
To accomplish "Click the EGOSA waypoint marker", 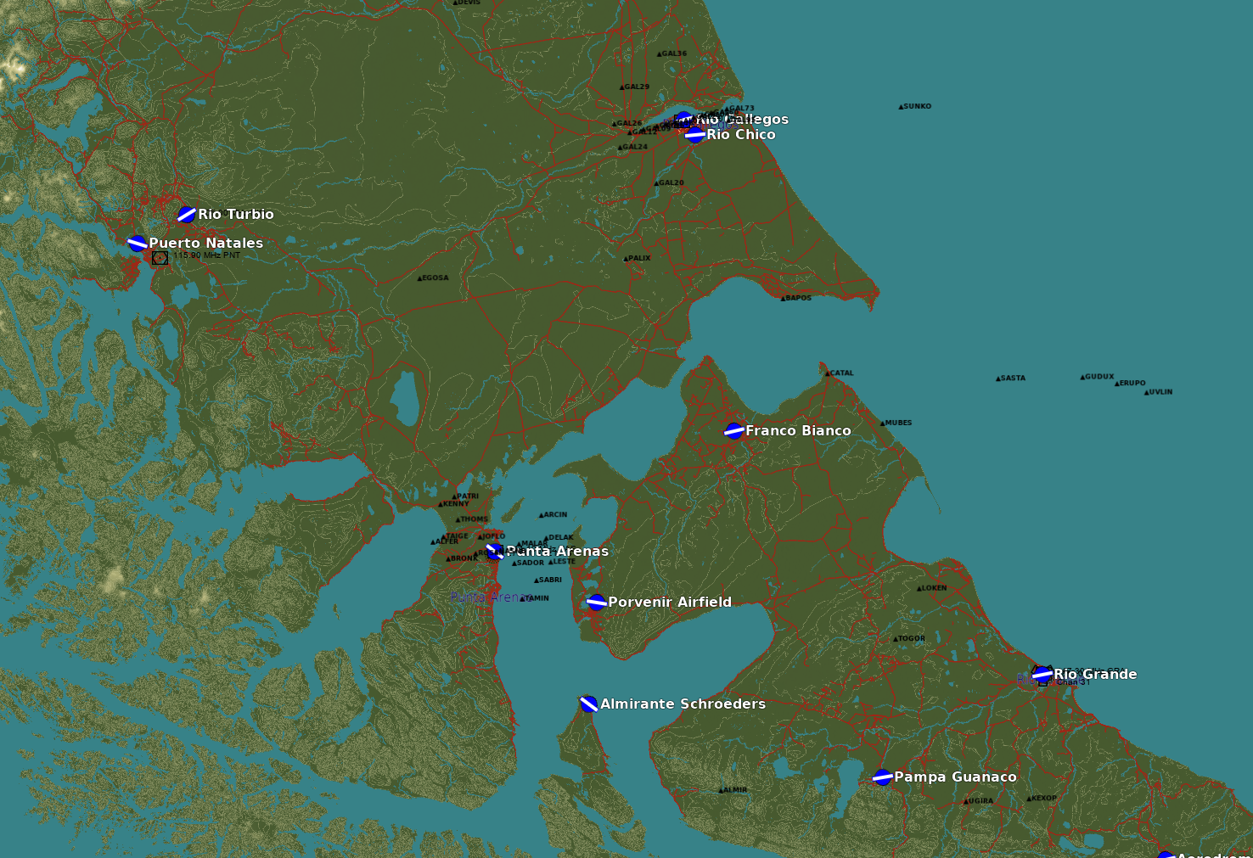I will click(419, 278).
